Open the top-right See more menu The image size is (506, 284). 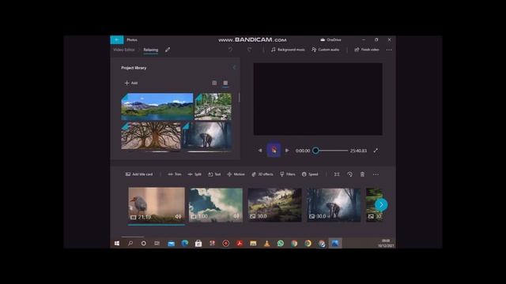[389, 50]
